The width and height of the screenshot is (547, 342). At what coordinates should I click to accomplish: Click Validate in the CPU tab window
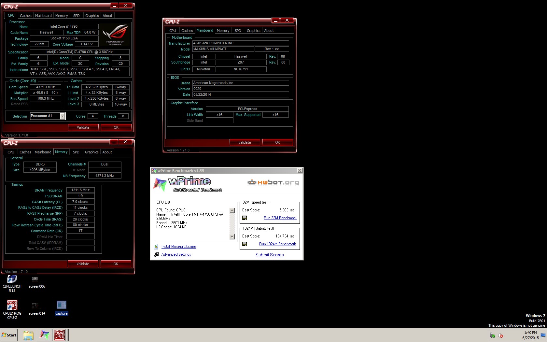[83, 127]
